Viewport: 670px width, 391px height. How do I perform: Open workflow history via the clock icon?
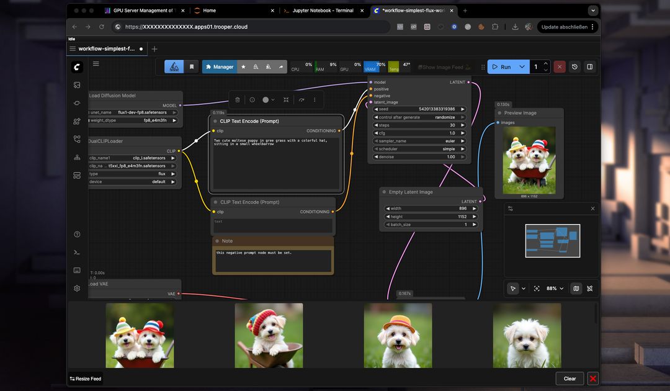574,66
